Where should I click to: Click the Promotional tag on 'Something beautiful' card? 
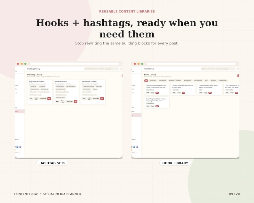pyautogui.click(x=150, y=103)
